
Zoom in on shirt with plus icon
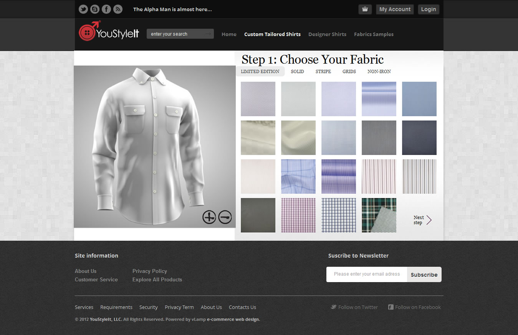click(209, 217)
